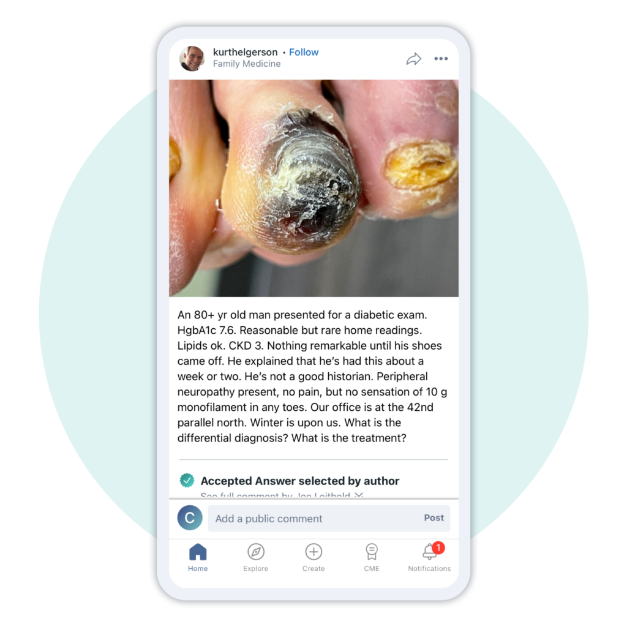Open the CME ribbon icon
Image resolution: width=627 pixels, height=627 pixels.
click(x=372, y=552)
